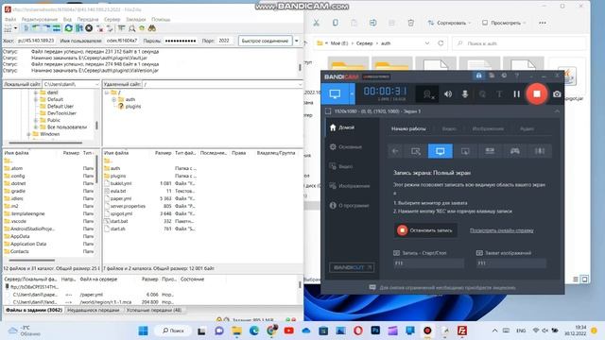
Task: Toggle local directory tree display in toolbar
Action: pos(36,28)
